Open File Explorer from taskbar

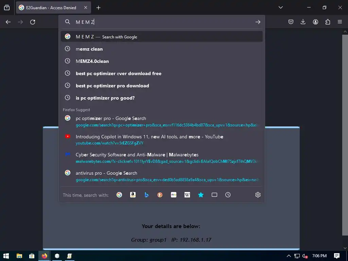[19, 256]
